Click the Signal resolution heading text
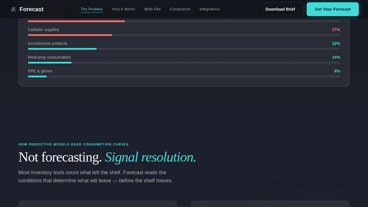 pyautogui.click(x=150, y=157)
